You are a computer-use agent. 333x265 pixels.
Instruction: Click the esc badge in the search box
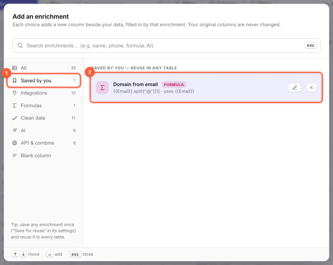pos(311,45)
